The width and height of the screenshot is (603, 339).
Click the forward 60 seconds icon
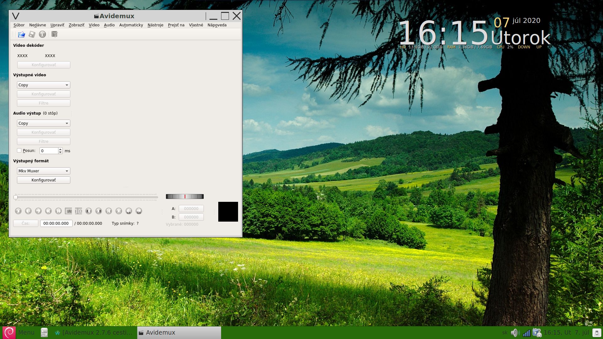click(x=139, y=211)
